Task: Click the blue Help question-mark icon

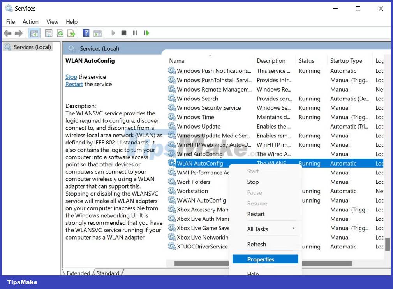Action: 86,33
